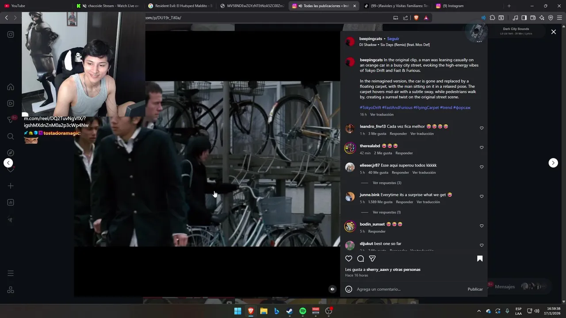Switch to Raviolés y Visitas Familiares tab
566x318 pixels.
point(396,6)
